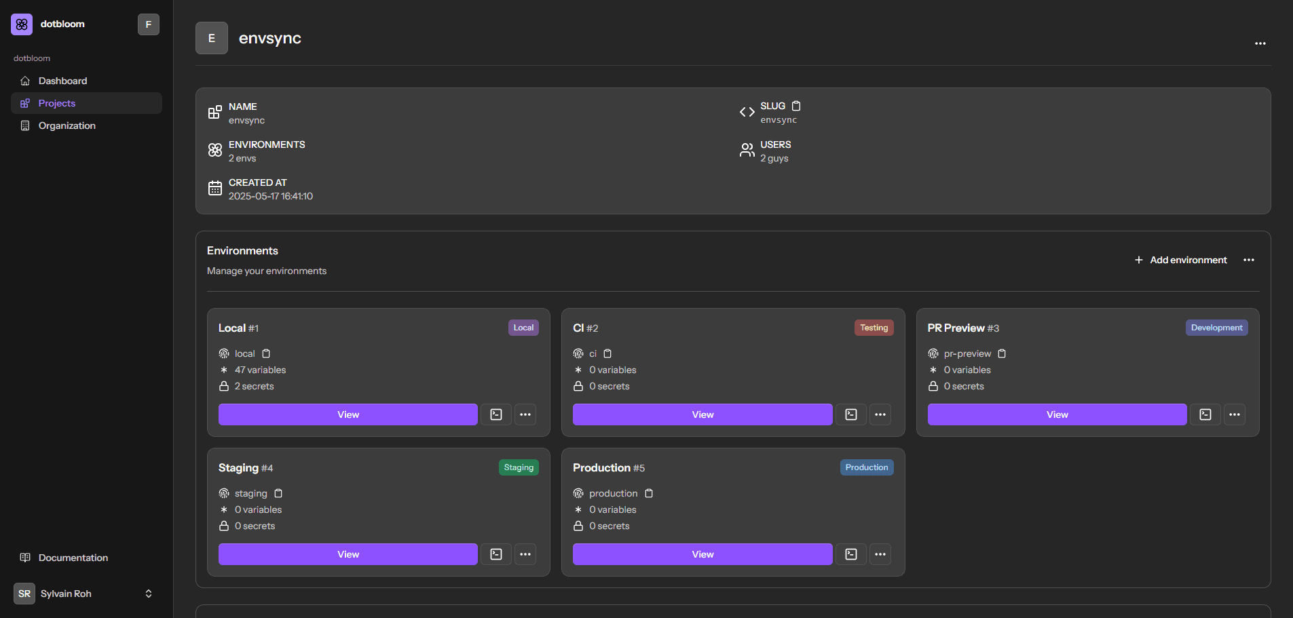Open more options for Staging environment

[x=525, y=554]
